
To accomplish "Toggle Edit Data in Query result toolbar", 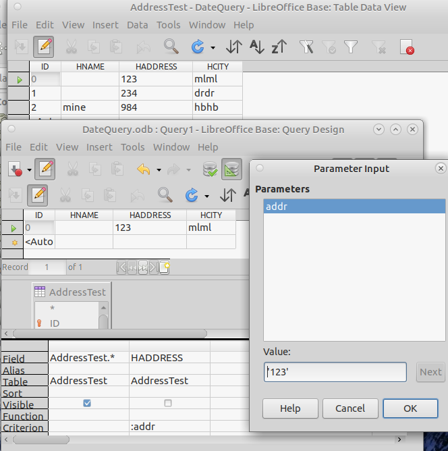I will 37,196.
